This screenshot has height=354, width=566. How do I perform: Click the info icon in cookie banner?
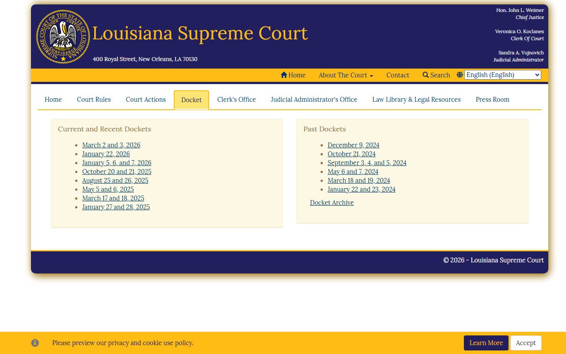point(35,343)
